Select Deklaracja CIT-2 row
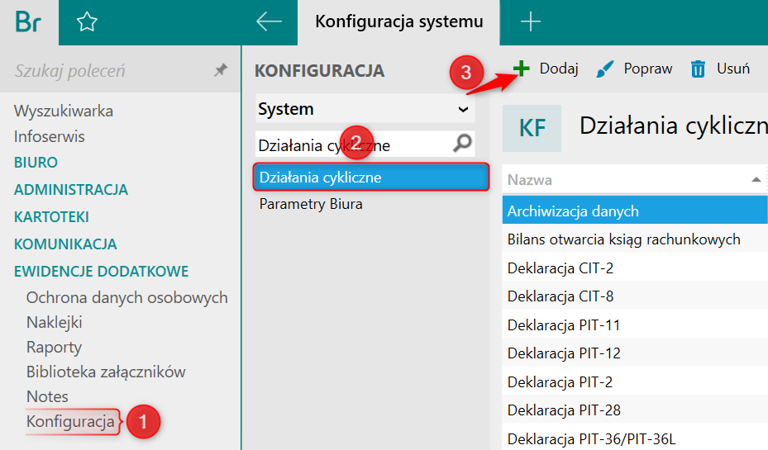The image size is (768, 450). 635,268
